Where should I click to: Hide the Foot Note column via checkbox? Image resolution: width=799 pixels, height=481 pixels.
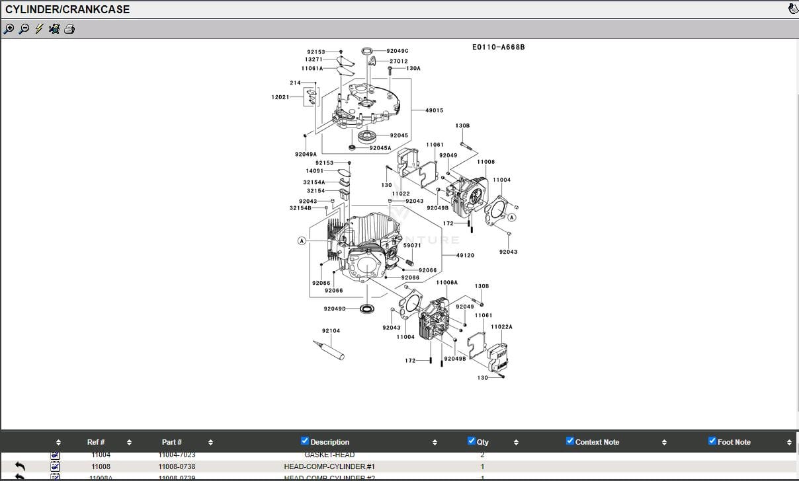712,441
